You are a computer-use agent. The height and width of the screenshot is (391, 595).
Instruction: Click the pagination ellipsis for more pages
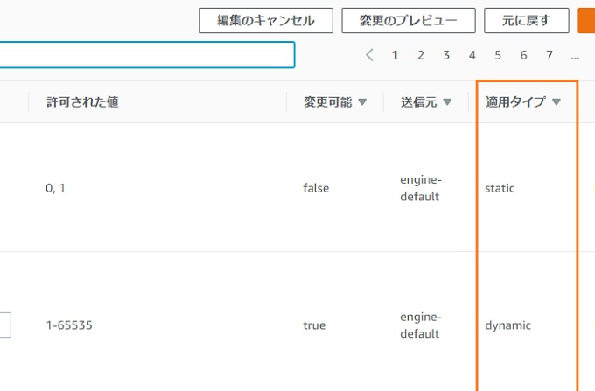(x=575, y=57)
